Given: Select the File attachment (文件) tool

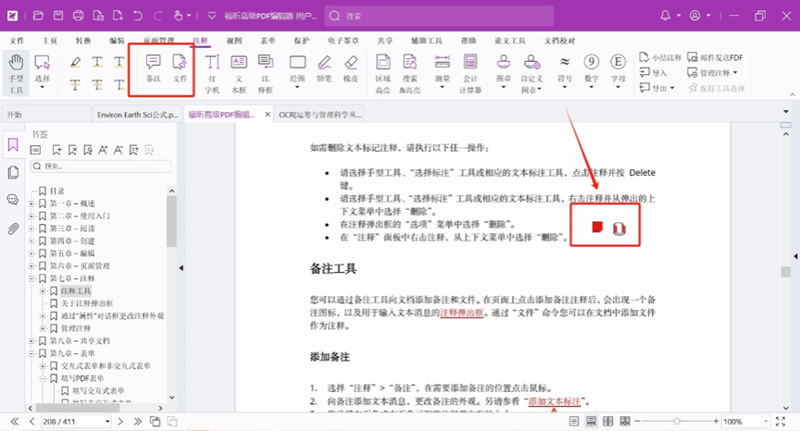Looking at the screenshot, I should click(x=180, y=69).
